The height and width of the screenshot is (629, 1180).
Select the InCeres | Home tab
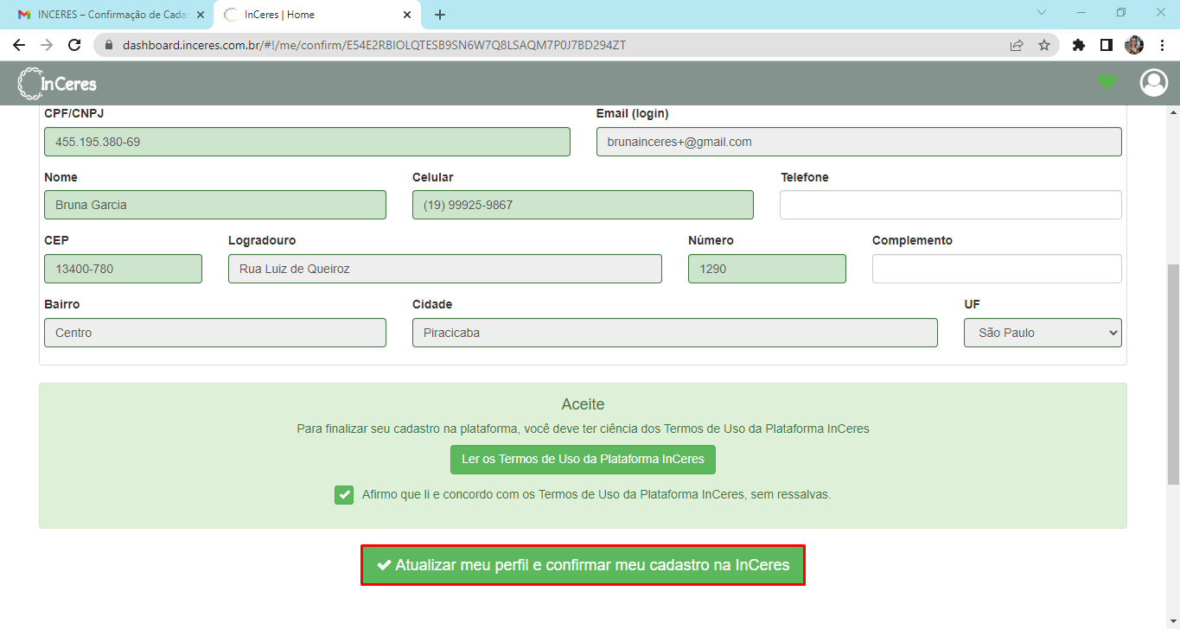(x=316, y=15)
